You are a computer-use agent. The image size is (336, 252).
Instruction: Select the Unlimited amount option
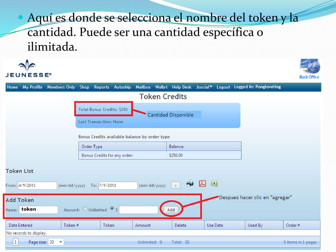85,208
